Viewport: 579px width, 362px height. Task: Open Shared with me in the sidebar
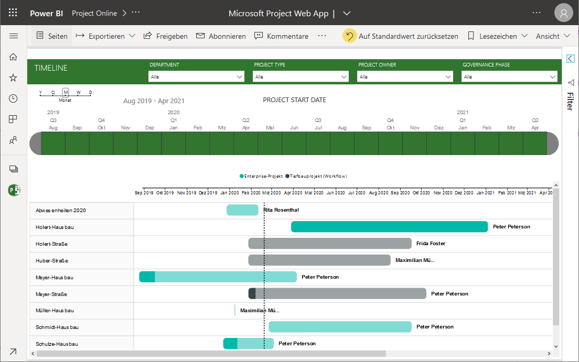tap(13, 140)
